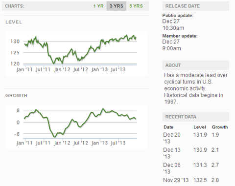Select the 3 YRS chart tab
This screenshot has height=186, width=235.
click(x=117, y=6)
